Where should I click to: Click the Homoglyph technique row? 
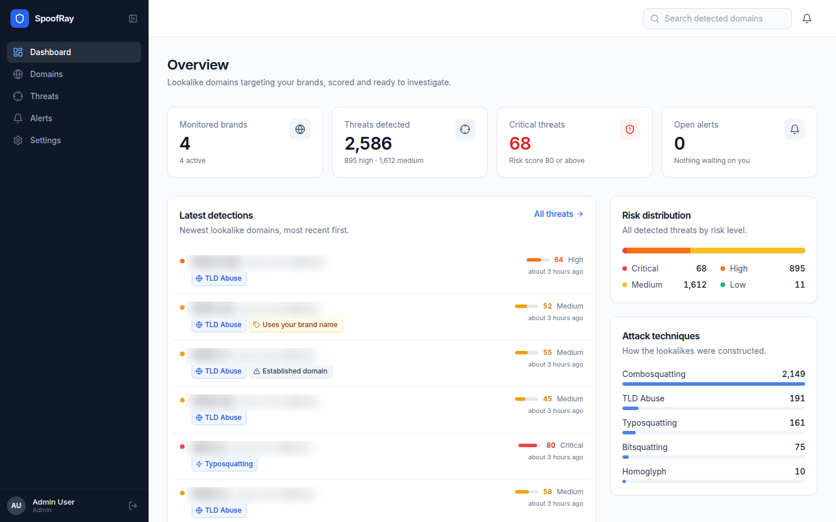click(x=714, y=474)
